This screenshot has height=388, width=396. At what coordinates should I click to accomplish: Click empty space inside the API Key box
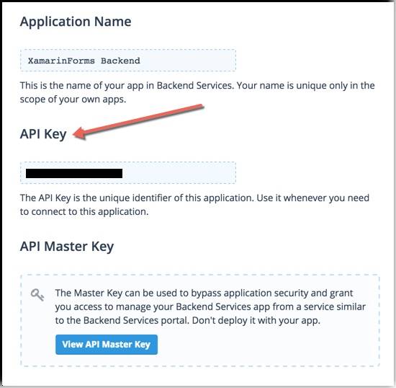click(179, 173)
